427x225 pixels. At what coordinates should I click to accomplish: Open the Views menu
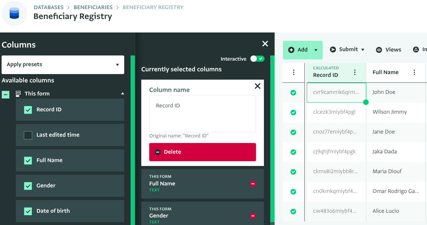pos(389,50)
